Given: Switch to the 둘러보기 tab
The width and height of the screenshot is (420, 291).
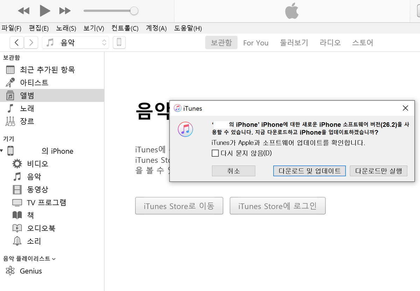Looking at the screenshot, I should pos(294,43).
